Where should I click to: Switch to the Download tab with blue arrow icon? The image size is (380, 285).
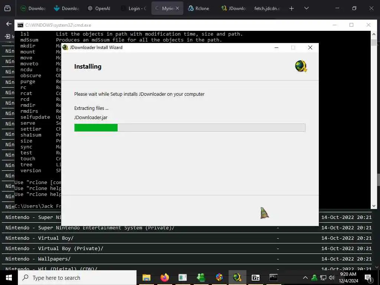coord(66,8)
